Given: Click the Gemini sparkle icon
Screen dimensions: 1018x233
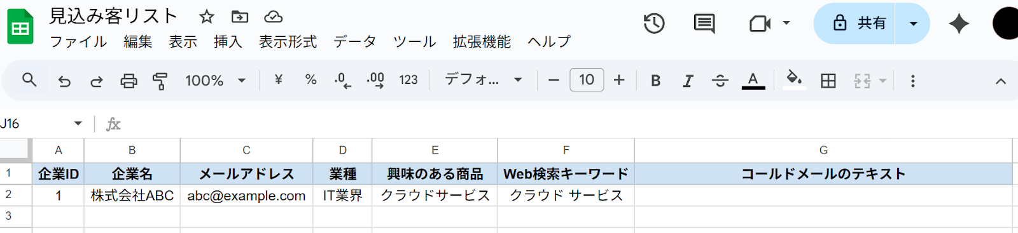Looking at the screenshot, I should pos(959,23).
